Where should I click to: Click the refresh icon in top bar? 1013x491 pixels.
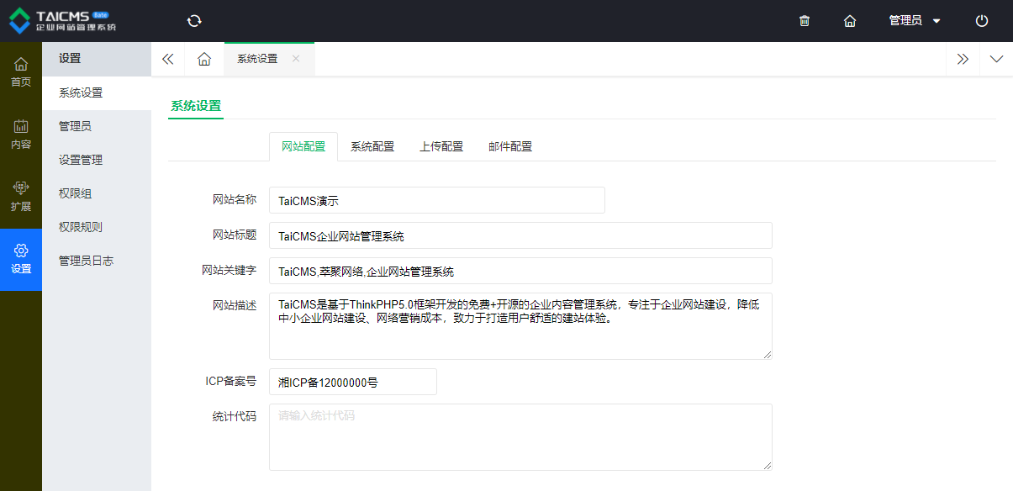[194, 21]
